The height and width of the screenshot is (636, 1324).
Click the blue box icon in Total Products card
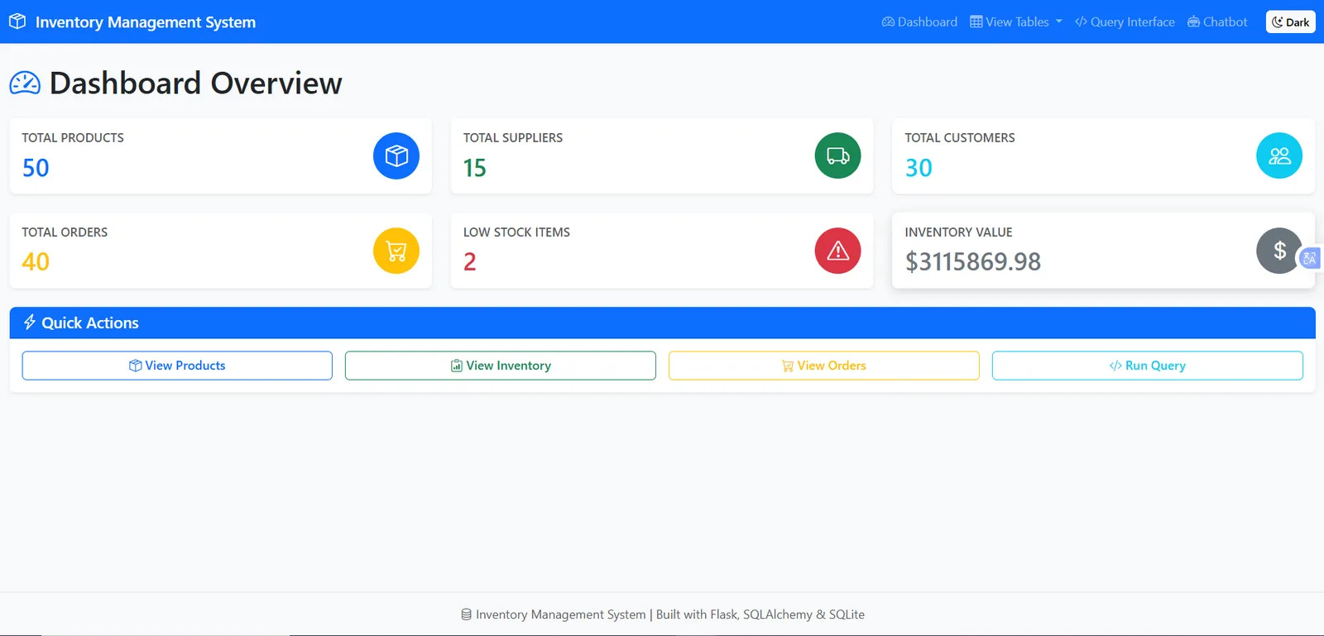396,155
